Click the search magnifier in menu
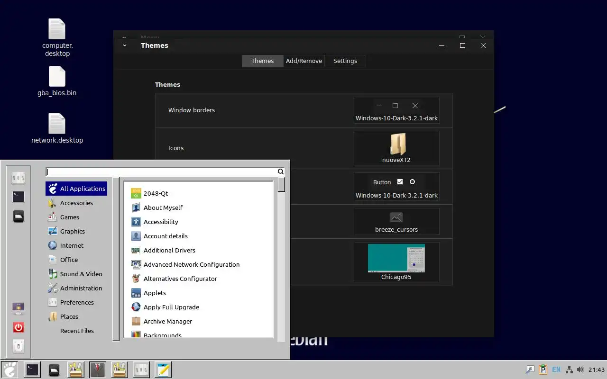607x379 pixels. tap(281, 172)
